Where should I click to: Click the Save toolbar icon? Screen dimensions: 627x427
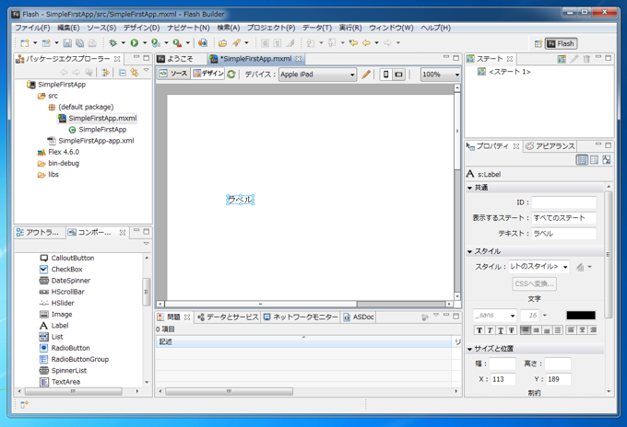coord(67,42)
